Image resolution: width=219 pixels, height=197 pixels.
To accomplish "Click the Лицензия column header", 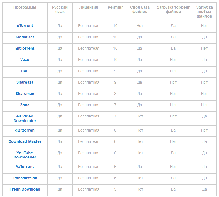I will click(89, 7).
